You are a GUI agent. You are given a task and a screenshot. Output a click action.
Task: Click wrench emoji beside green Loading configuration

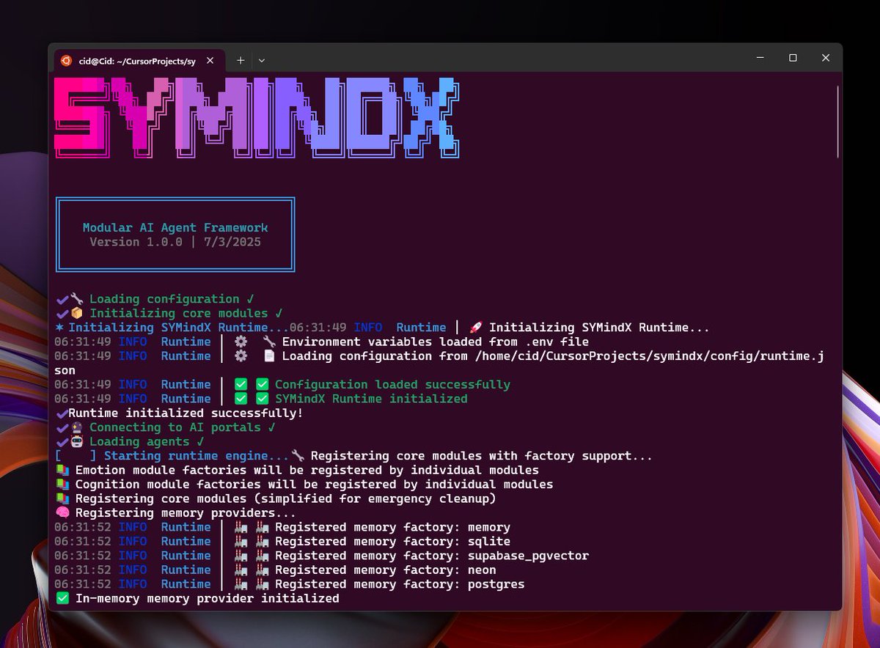coord(76,299)
